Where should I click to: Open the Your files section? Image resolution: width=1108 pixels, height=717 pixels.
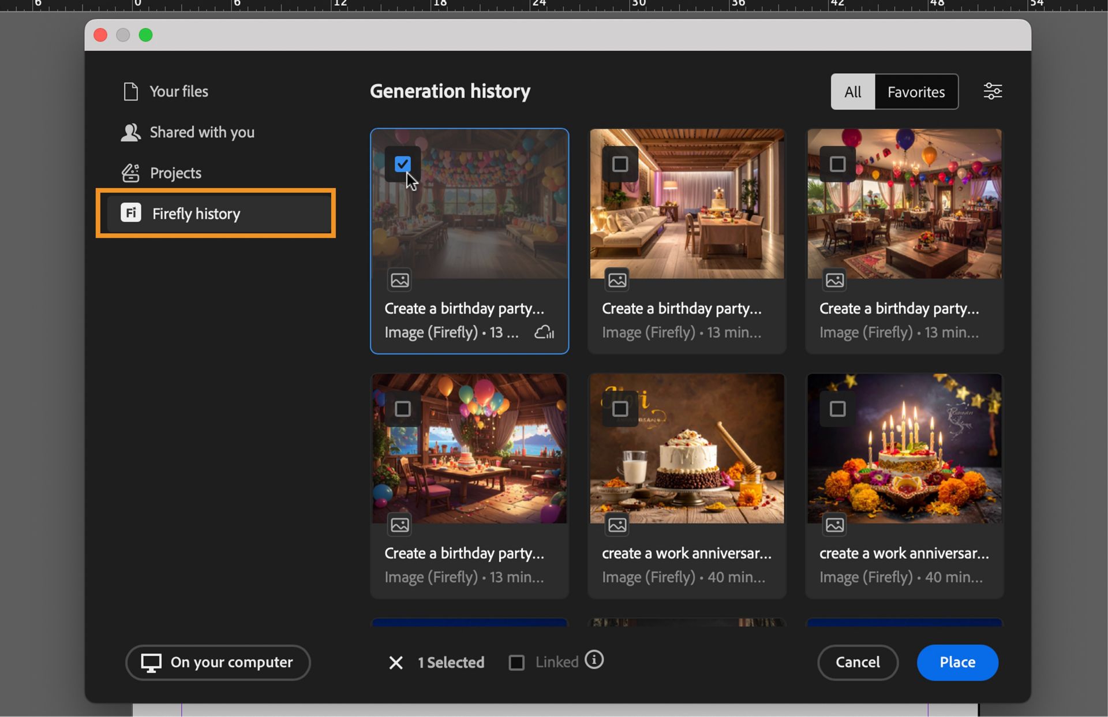[x=178, y=91]
